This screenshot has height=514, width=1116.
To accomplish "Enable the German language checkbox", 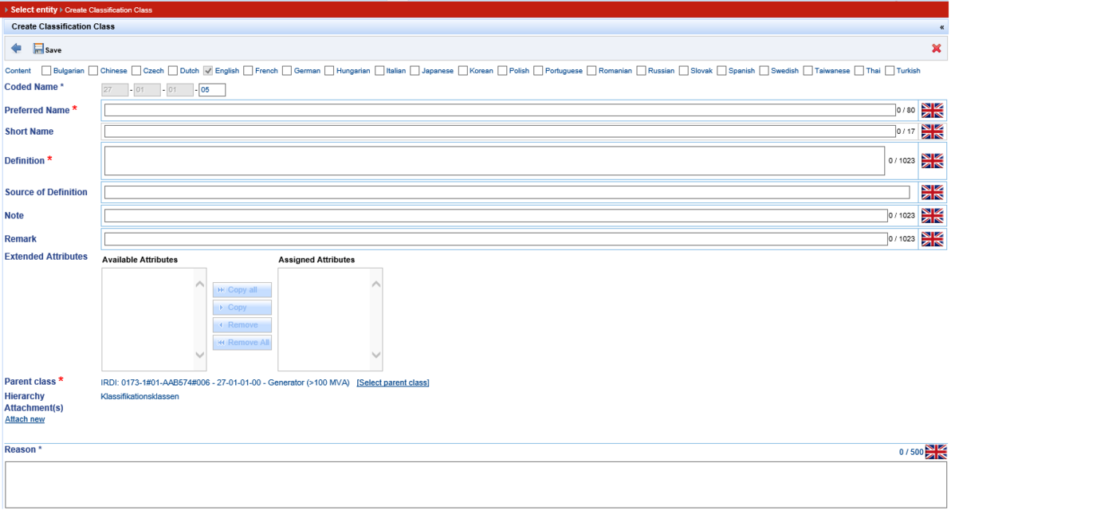I will [287, 71].
